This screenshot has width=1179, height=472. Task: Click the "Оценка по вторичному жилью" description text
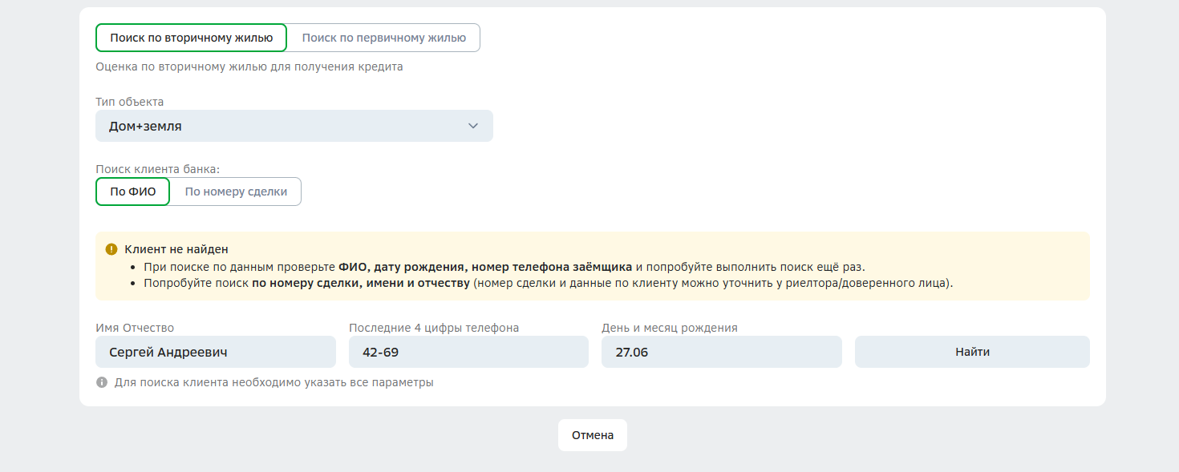[x=249, y=67]
